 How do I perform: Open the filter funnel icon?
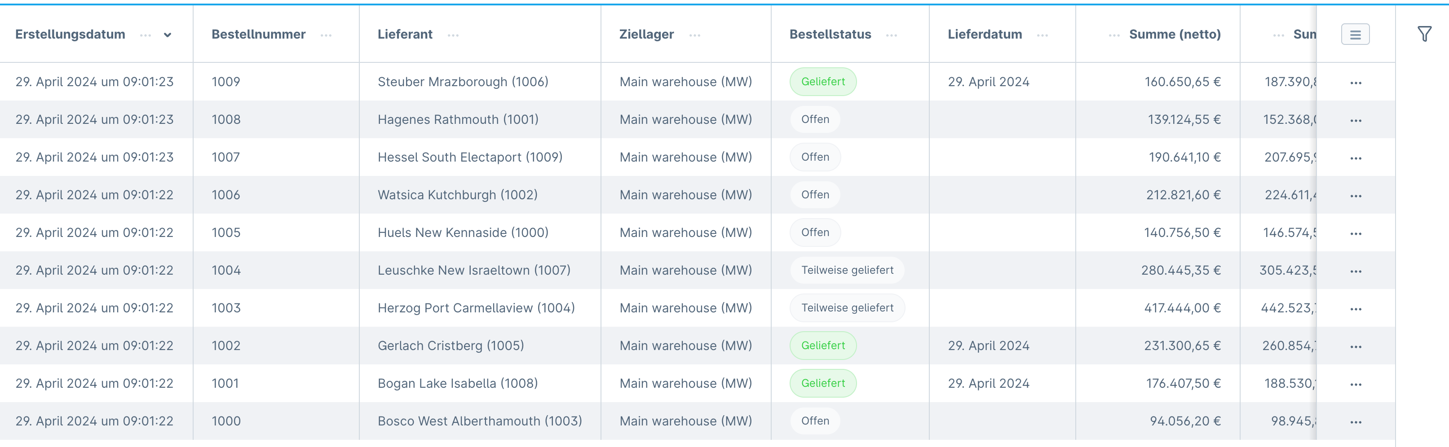coord(1424,34)
